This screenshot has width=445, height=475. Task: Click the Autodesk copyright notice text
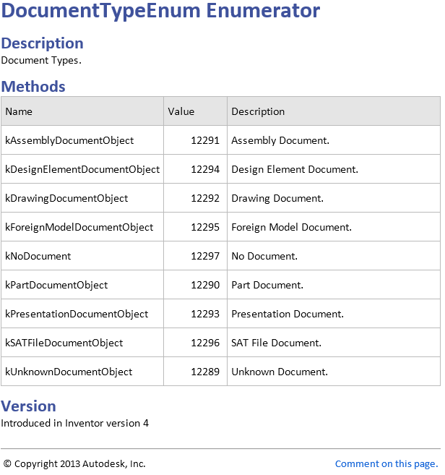click(74, 464)
